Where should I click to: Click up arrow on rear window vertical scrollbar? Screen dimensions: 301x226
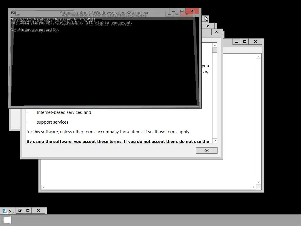pos(258,57)
